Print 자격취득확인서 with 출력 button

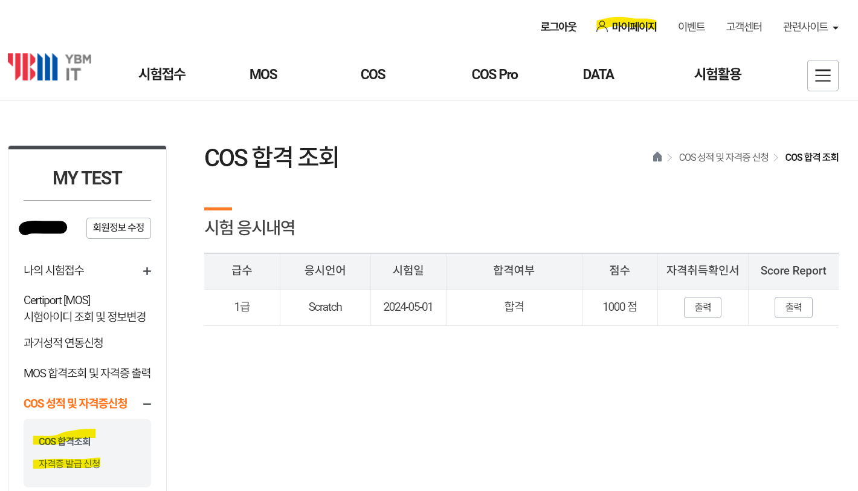(703, 307)
